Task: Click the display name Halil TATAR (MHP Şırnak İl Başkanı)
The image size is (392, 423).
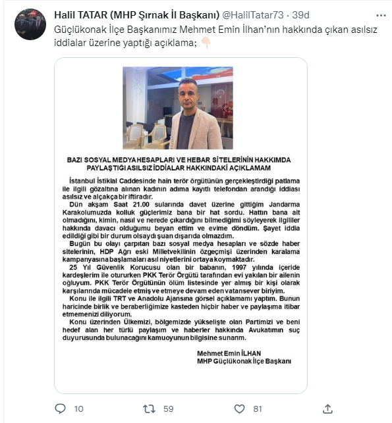Action: (136, 15)
